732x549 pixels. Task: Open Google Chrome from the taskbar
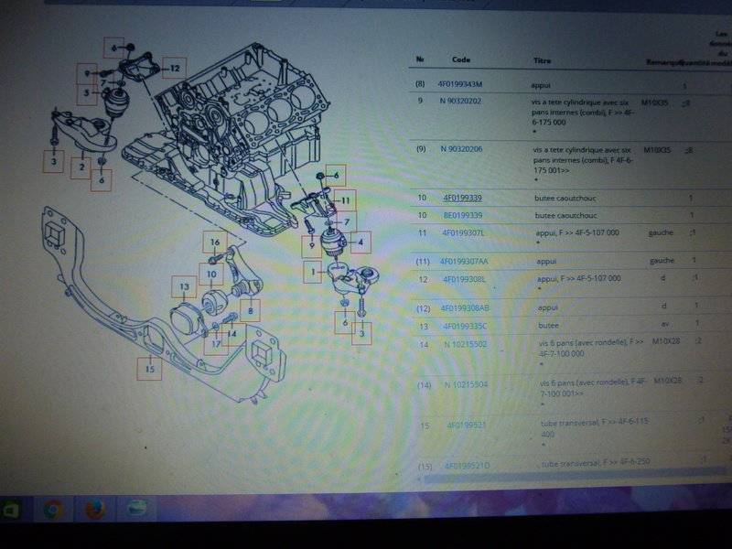(52, 509)
